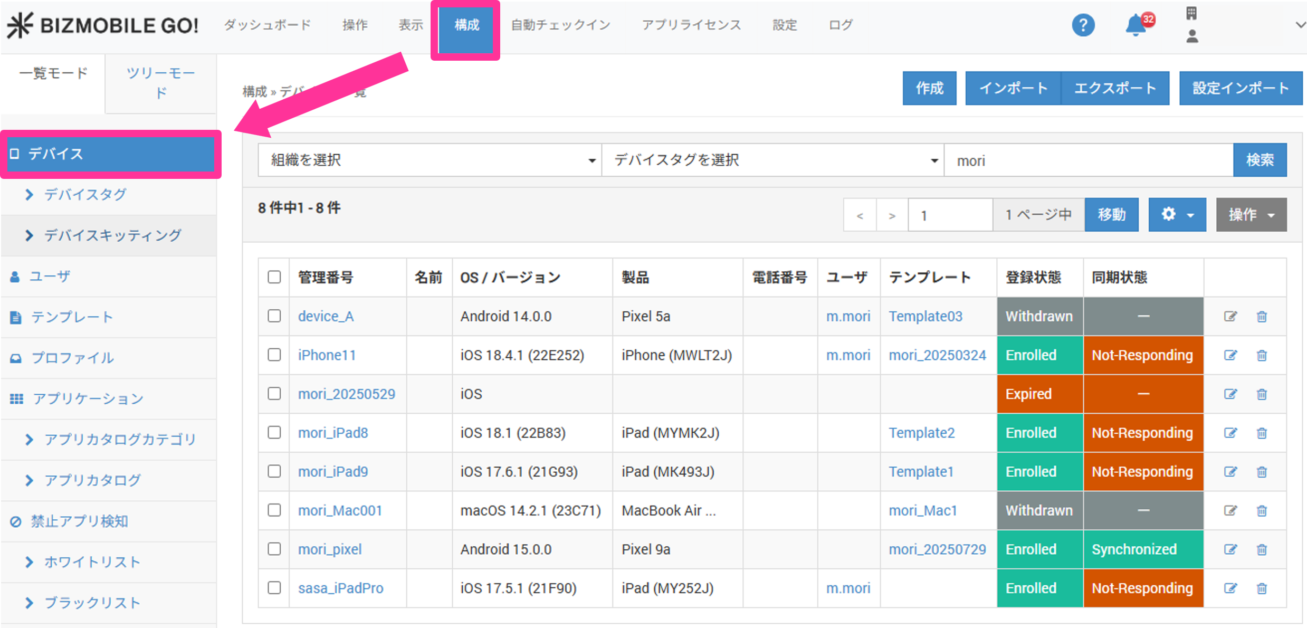Open the デバイスタグを選択 dropdown

pyautogui.click(x=772, y=160)
